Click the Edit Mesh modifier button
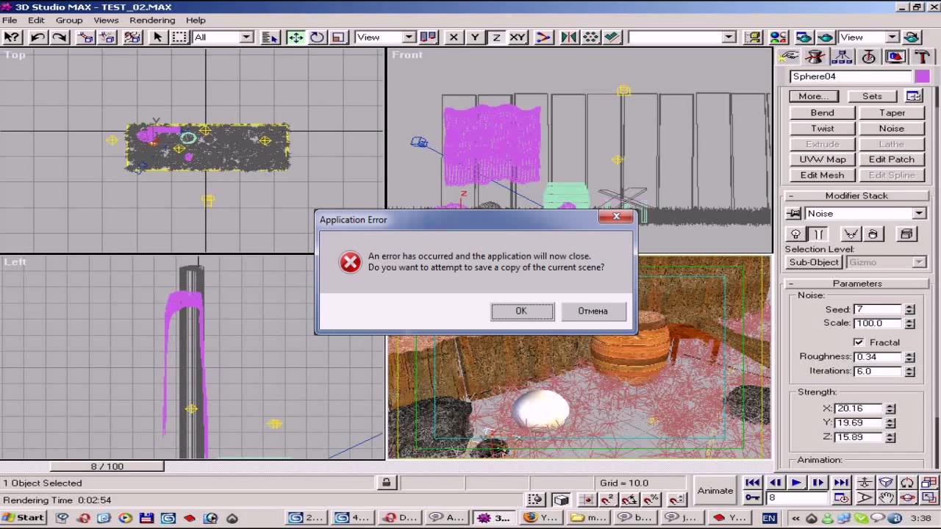 [822, 175]
